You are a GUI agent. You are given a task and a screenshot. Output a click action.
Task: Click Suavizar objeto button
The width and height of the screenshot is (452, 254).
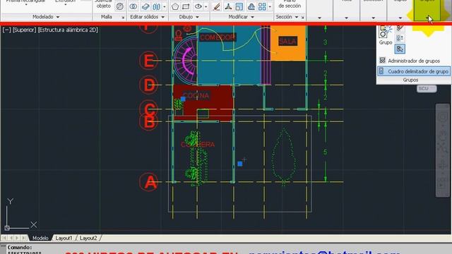(x=104, y=4)
